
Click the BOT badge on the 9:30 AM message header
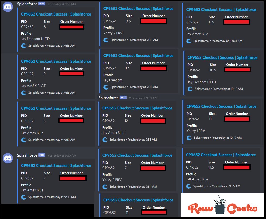coord(42,155)
